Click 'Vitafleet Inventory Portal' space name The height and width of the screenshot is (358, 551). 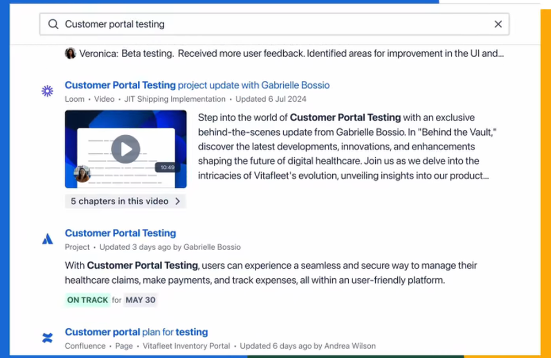(186, 346)
